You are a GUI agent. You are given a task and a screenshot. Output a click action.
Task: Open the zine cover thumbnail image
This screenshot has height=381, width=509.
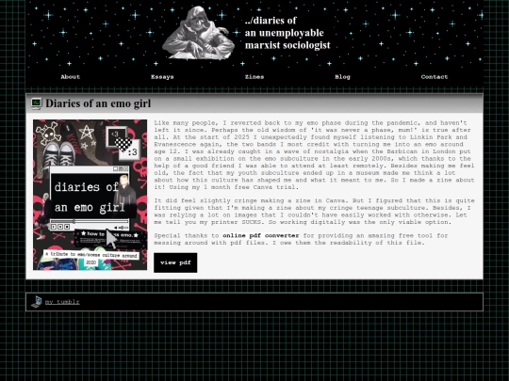90,195
